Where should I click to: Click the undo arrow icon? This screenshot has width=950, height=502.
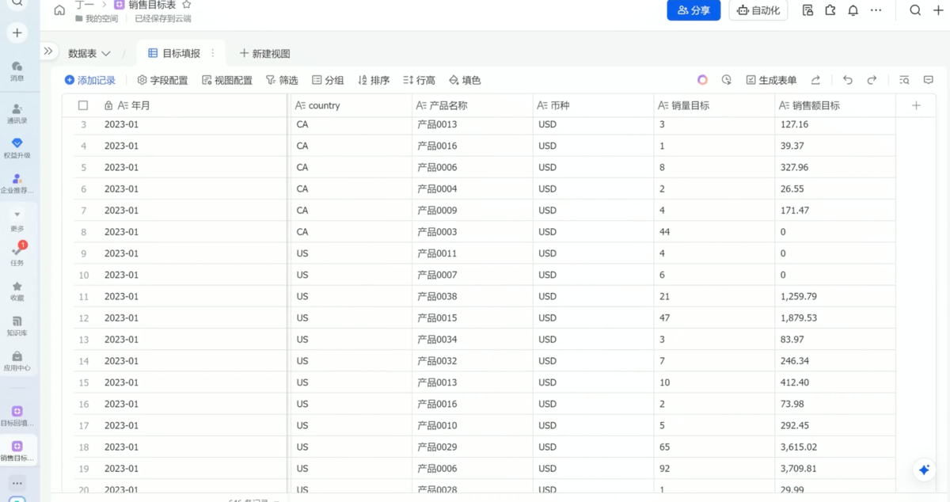pyautogui.click(x=848, y=80)
